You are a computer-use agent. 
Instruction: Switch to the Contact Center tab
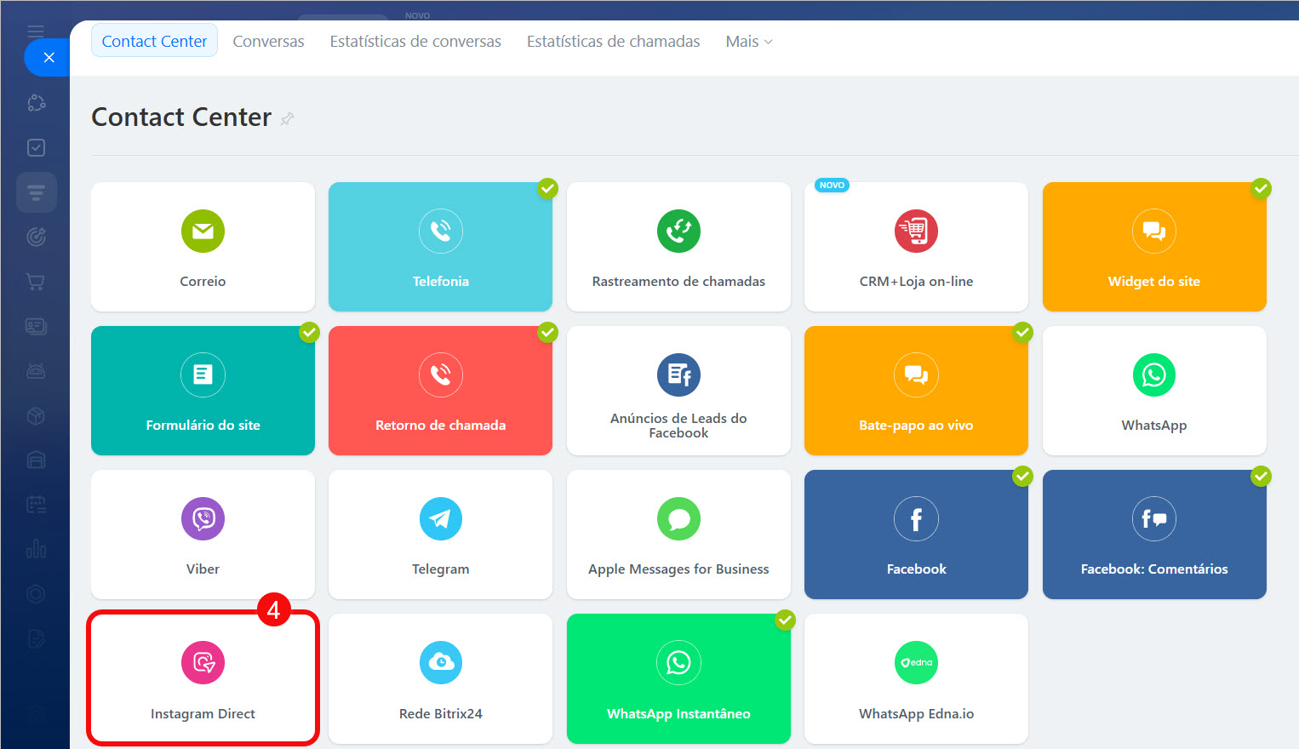click(x=154, y=41)
